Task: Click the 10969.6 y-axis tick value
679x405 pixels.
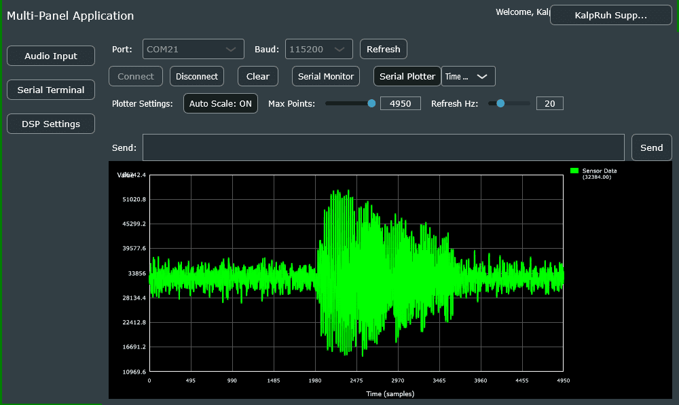Action: (134, 371)
